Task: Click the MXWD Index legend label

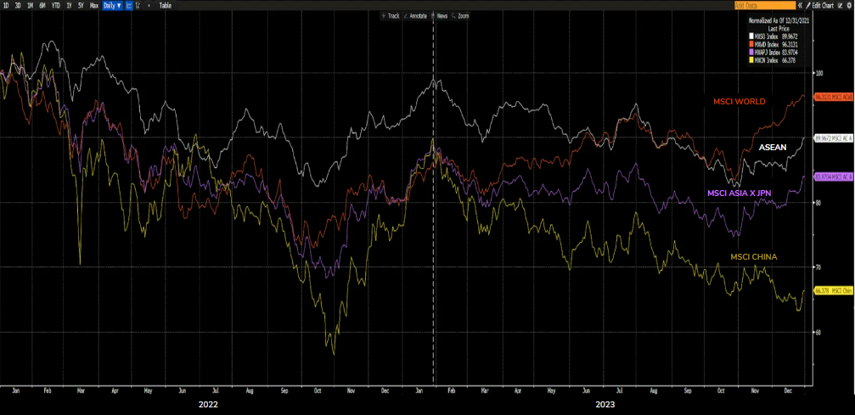Action: (767, 44)
